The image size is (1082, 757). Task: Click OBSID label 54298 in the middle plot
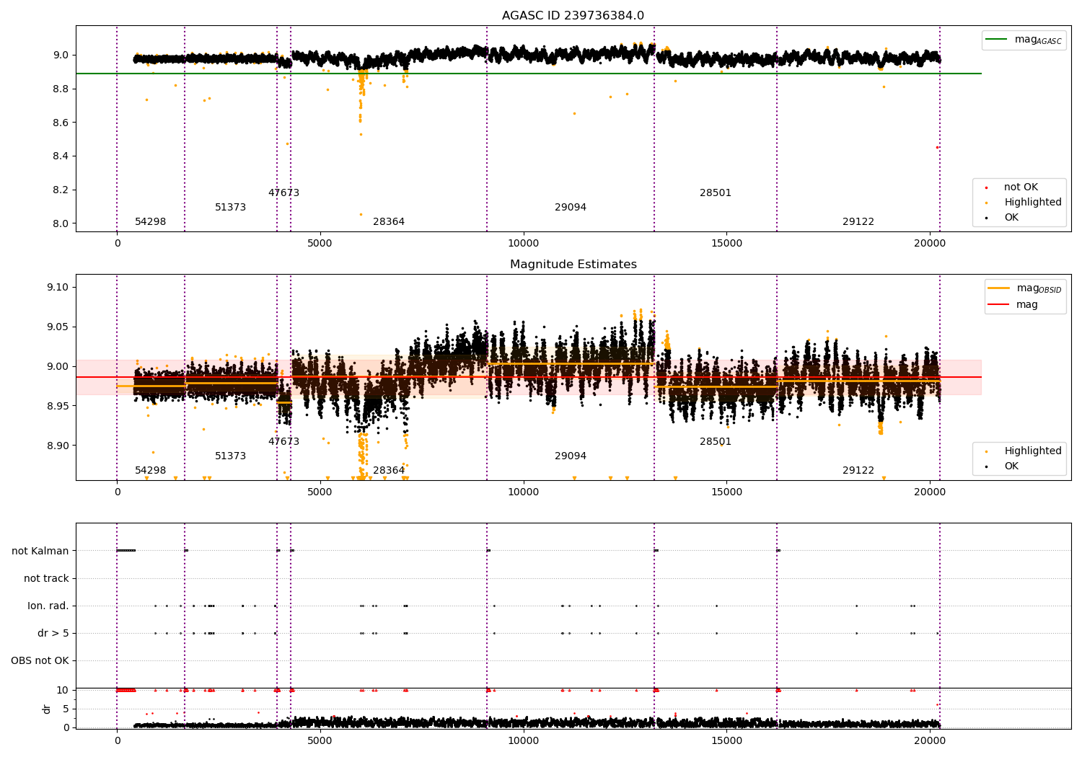click(x=150, y=471)
